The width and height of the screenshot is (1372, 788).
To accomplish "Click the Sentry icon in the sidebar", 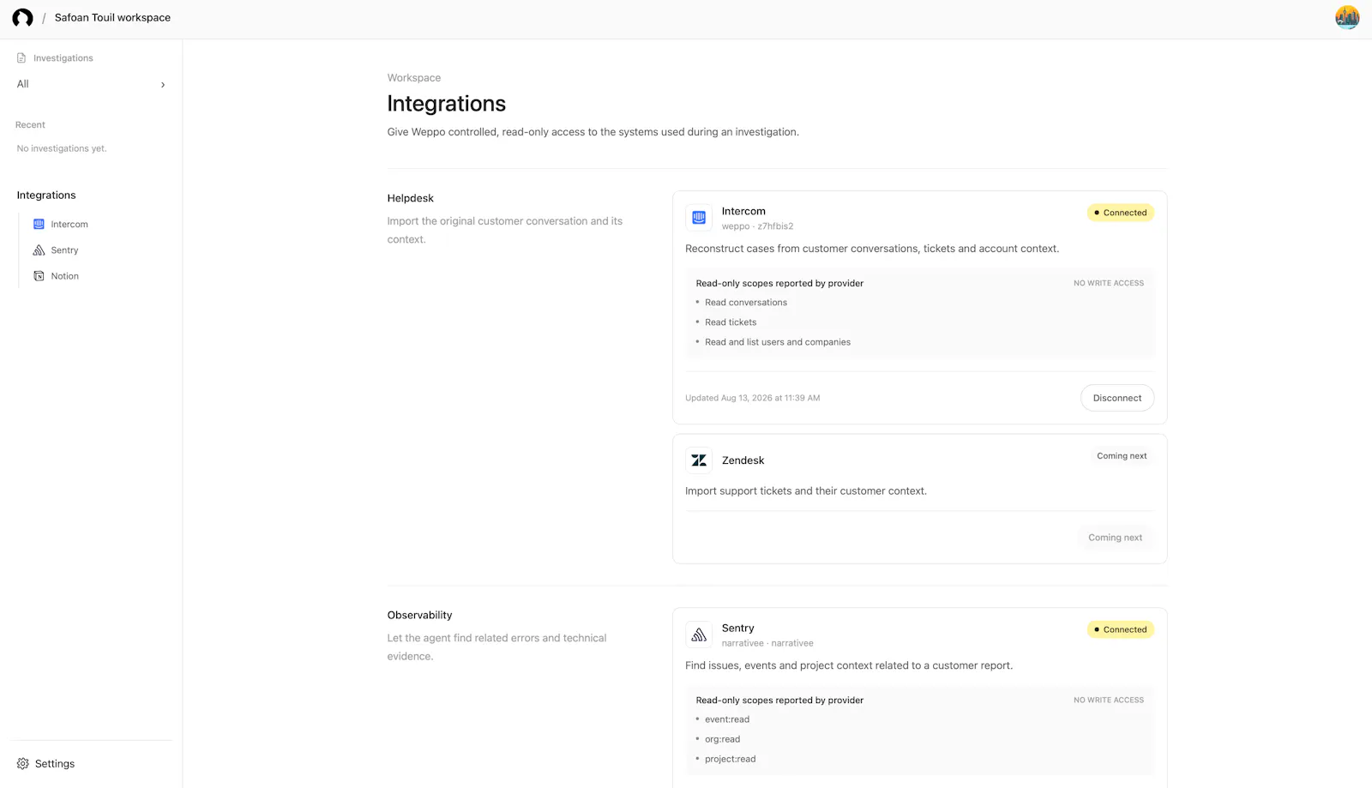I will click(x=39, y=250).
